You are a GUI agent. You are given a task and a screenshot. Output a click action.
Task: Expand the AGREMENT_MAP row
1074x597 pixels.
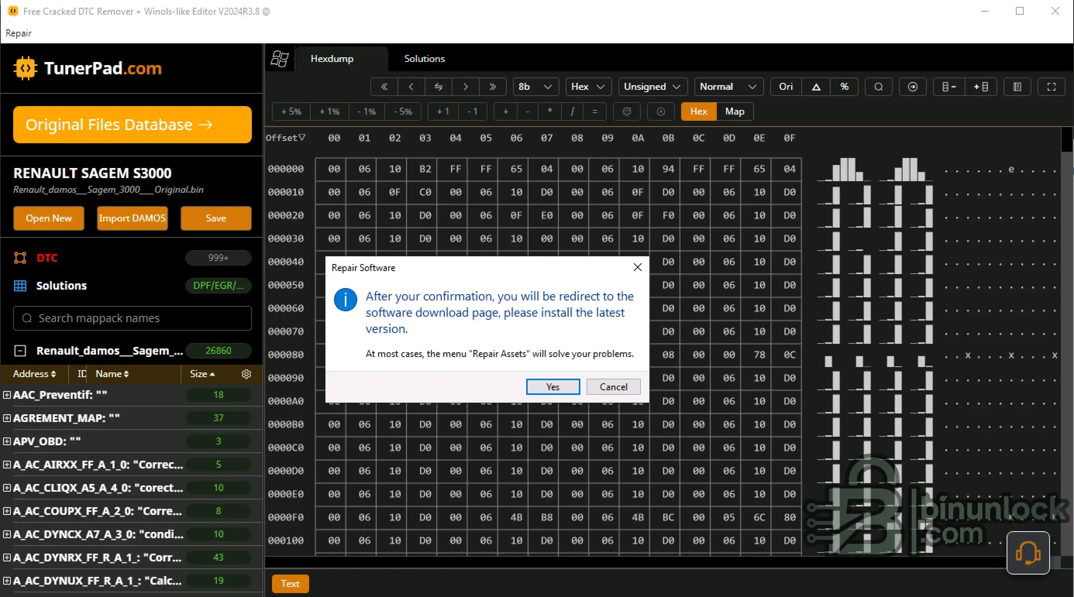[7, 418]
